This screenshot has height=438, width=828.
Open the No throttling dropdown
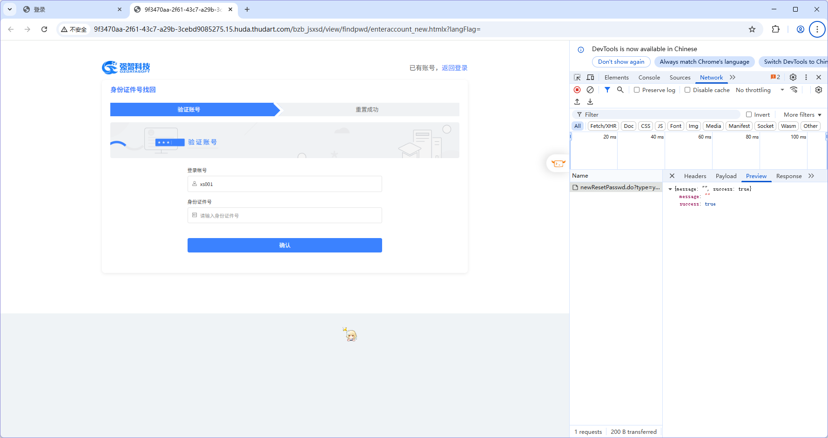click(x=760, y=90)
